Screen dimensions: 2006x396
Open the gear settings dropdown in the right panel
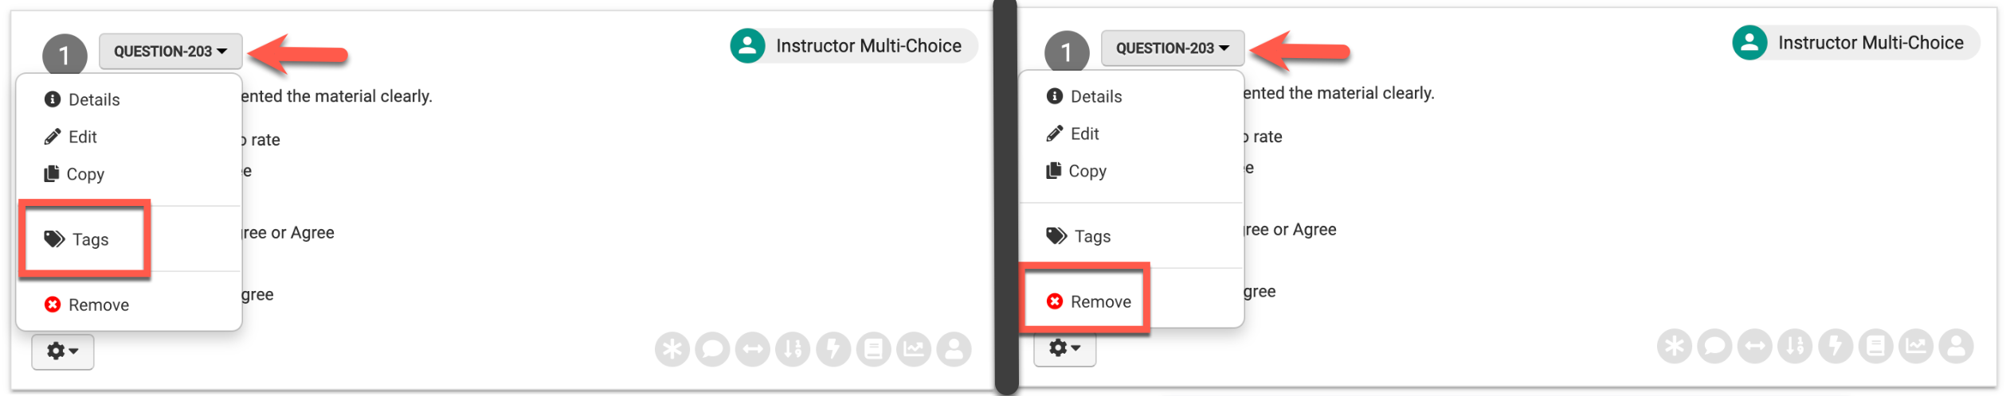1064,348
